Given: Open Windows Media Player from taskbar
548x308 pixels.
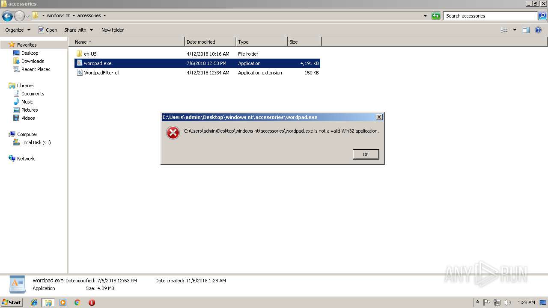Looking at the screenshot, I should click(x=63, y=302).
